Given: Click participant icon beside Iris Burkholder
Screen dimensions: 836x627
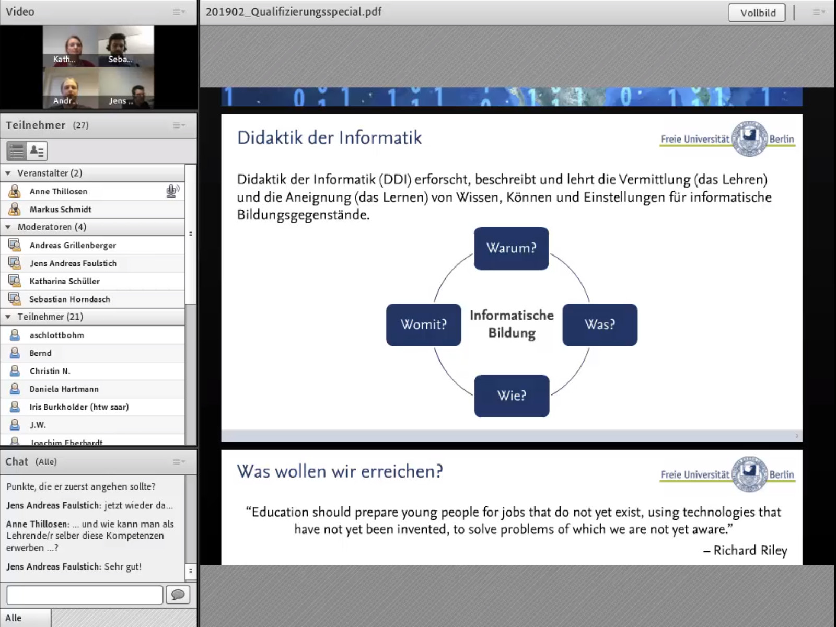Looking at the screenshot, I should tap(15, 407).
